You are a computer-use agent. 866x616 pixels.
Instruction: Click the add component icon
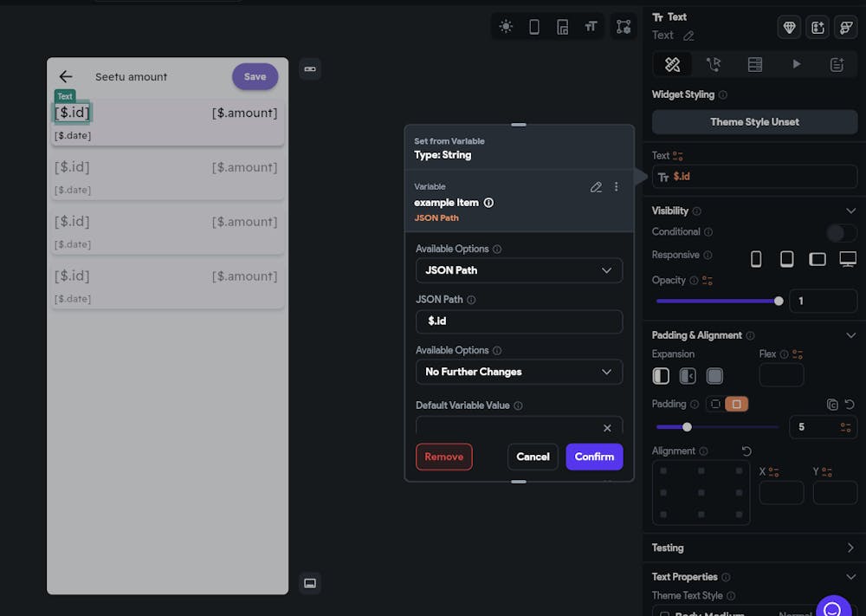tap(818, 27)
